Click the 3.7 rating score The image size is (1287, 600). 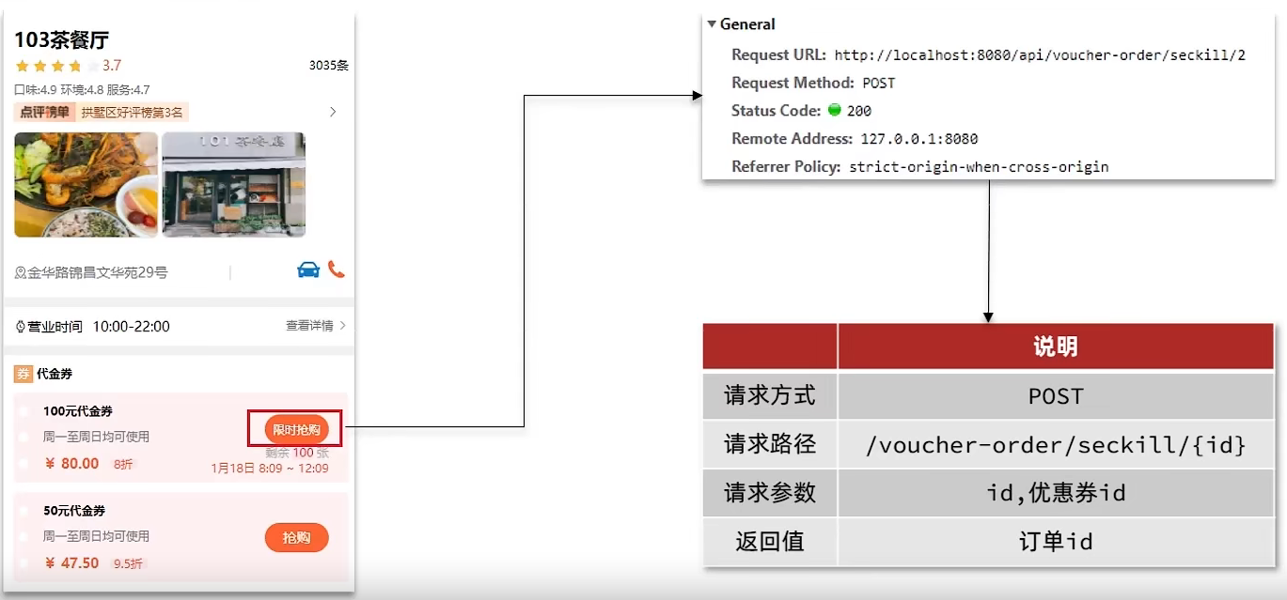[x=112, y=66]
